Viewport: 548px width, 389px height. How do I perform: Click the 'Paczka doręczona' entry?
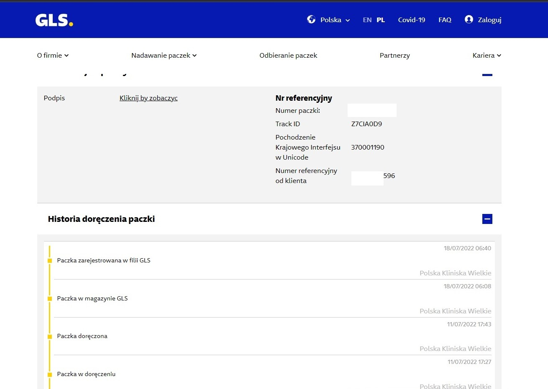click(x=82, y=336)
